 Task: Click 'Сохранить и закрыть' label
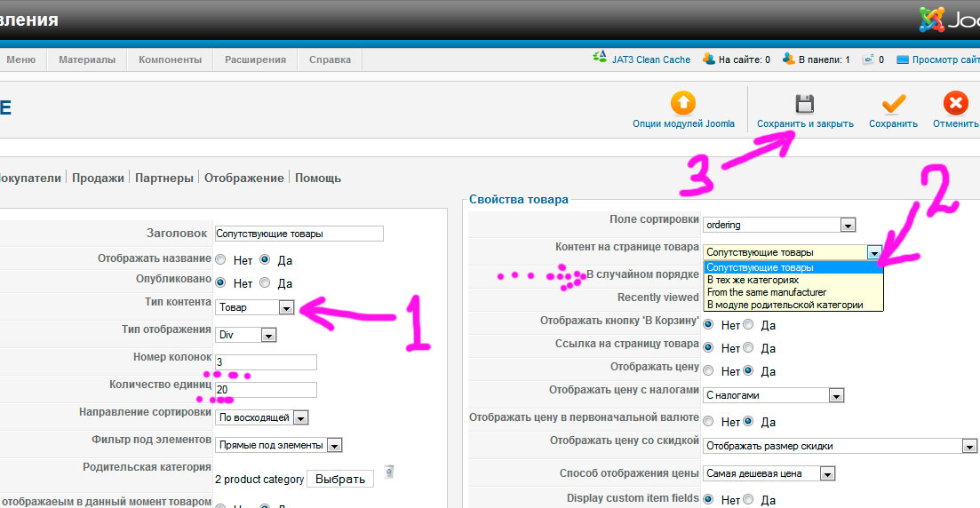pos(805,123)
